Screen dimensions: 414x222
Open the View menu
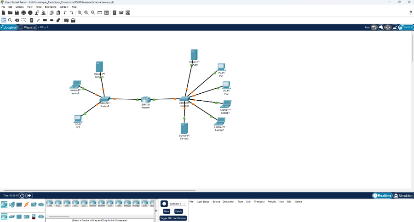coord(29,7)
